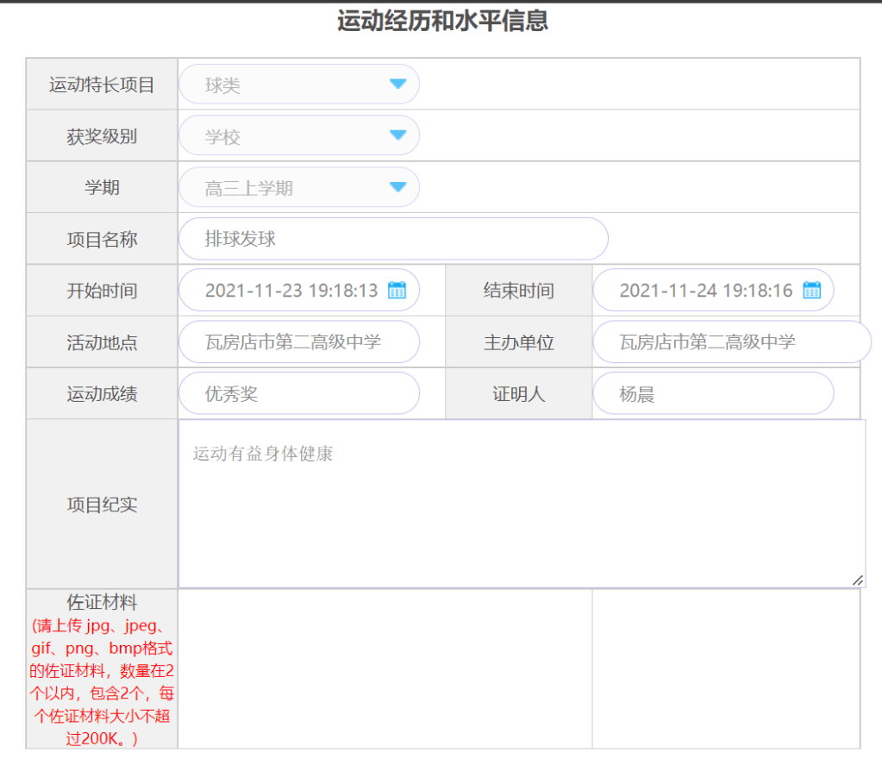Click the 活动地点 input field
The image size is (882, 765).
coord(298,342)
